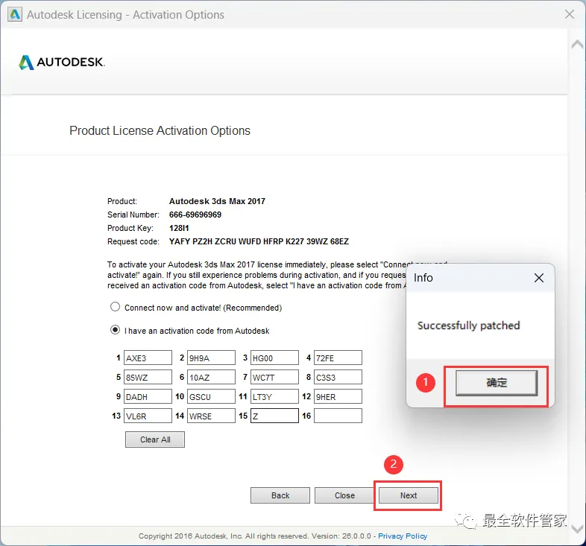Click activation code field 15 containing Z
Viewport: 586px width, 546px height.
[274, 416]
